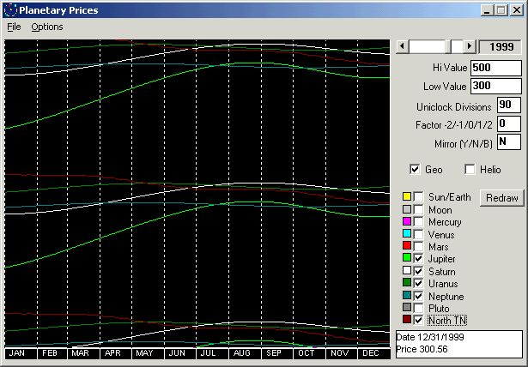Open the File menu
528x367 pixels.
pyautogui.click(x=14, y=27)
